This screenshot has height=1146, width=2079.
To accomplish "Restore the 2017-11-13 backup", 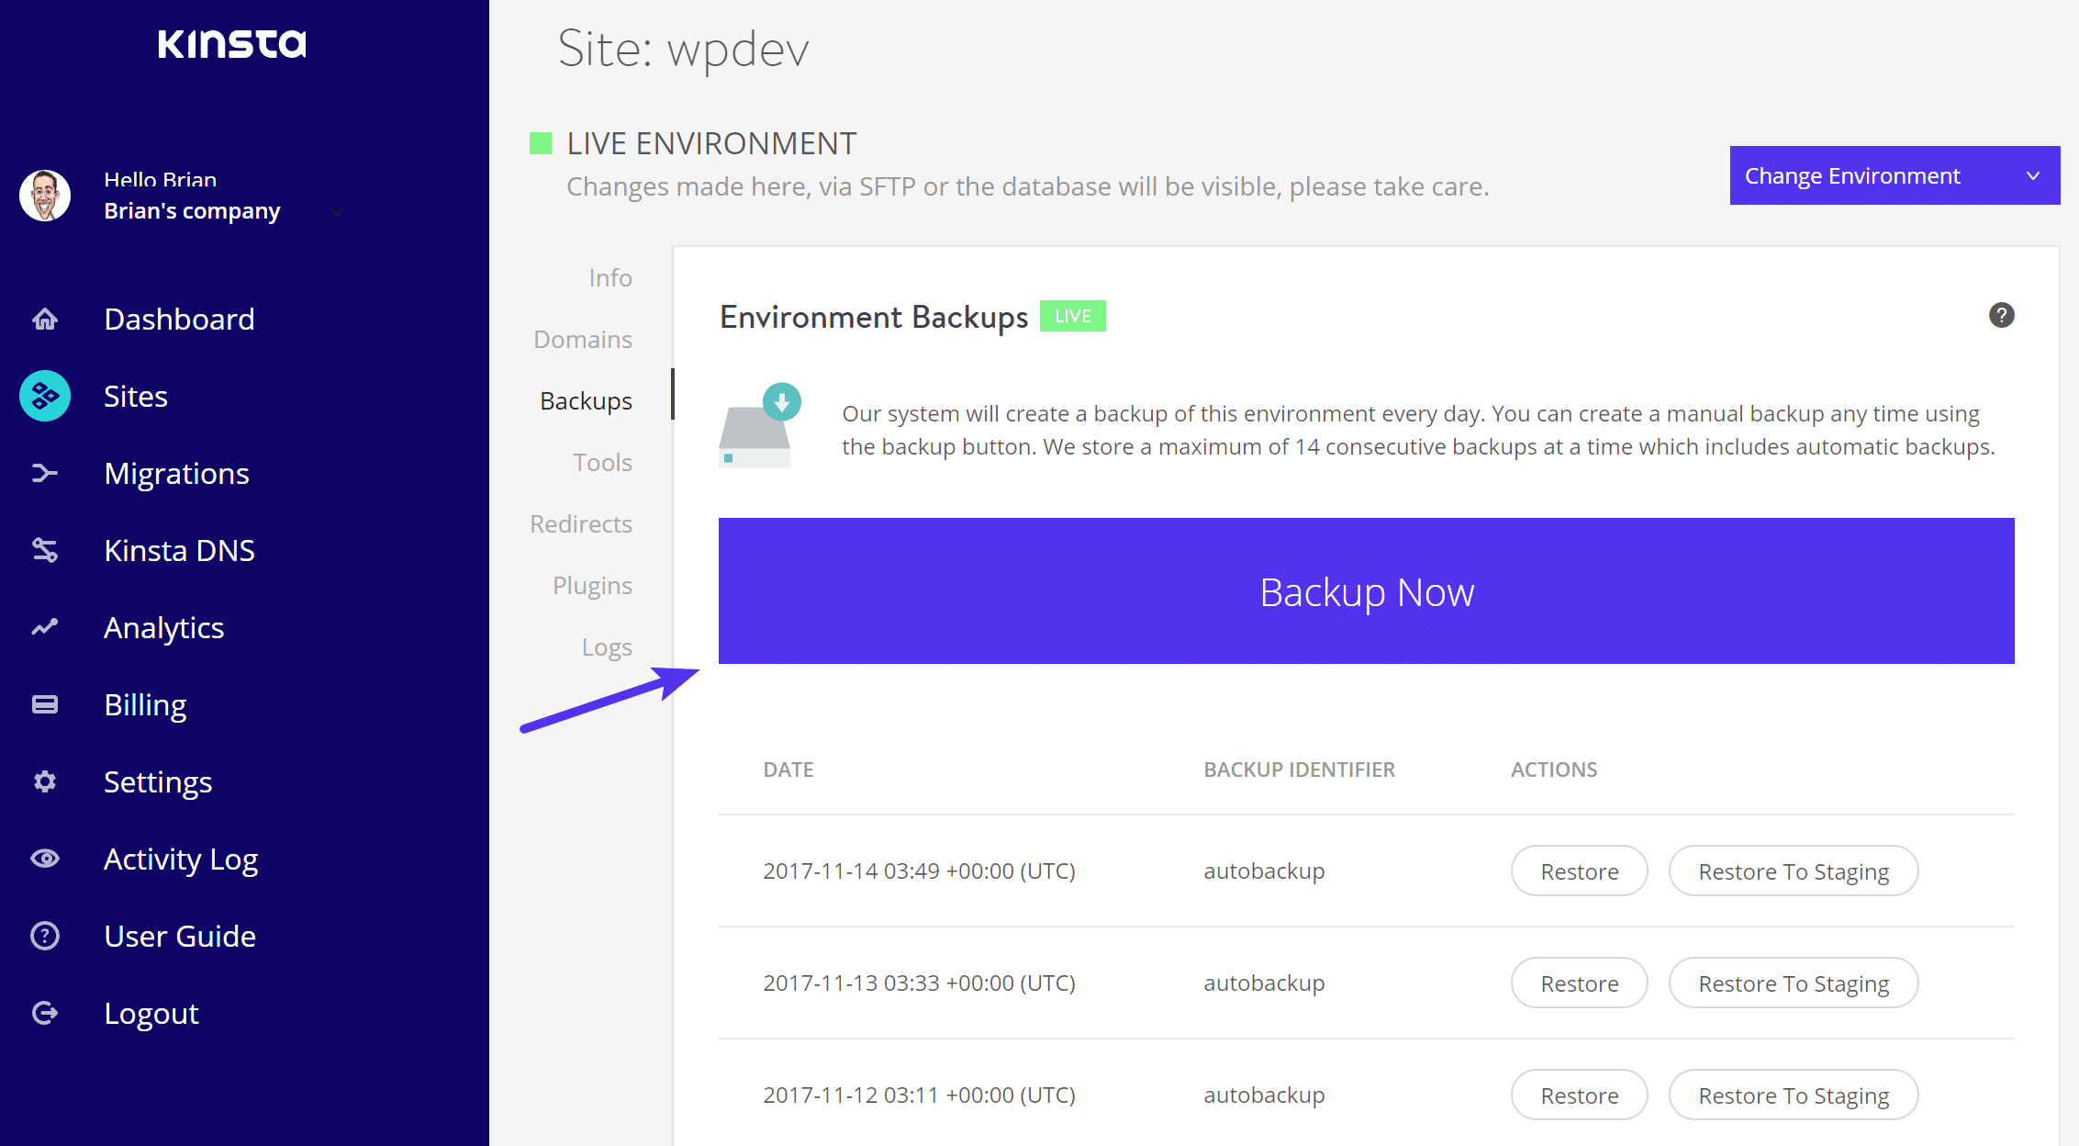I will click(1579, 983).
